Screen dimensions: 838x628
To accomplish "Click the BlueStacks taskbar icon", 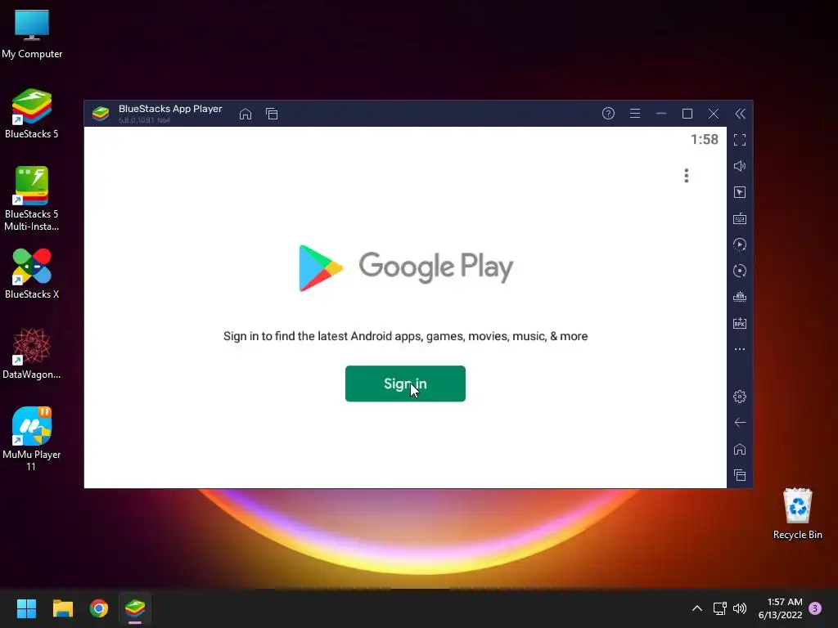I will click(x=135, y=608).
